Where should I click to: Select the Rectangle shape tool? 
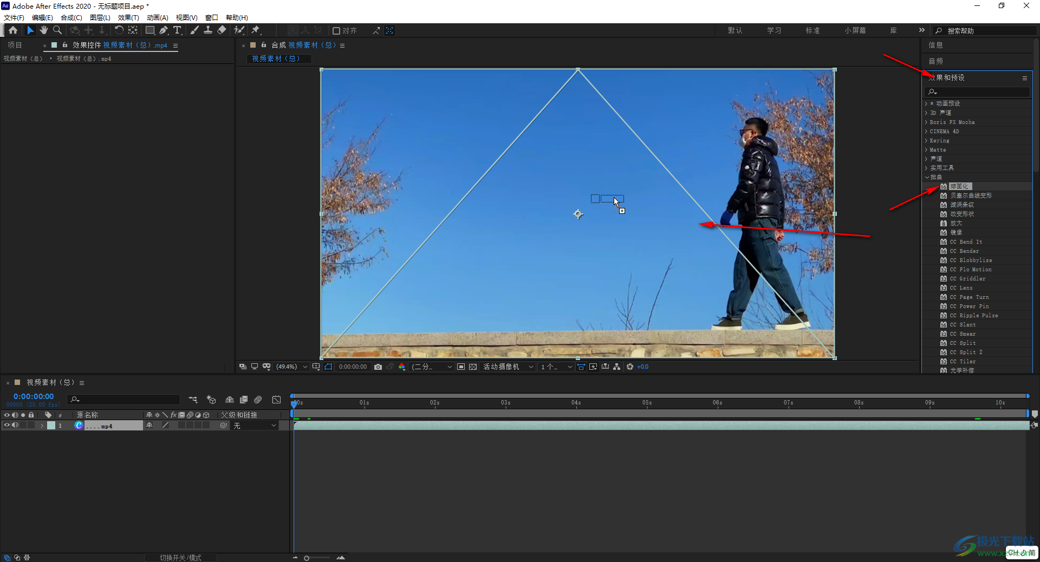click(x=150, y=30)
